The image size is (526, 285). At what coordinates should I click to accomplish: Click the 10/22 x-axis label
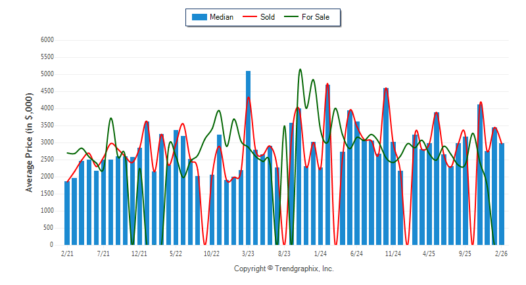[212, 253]
